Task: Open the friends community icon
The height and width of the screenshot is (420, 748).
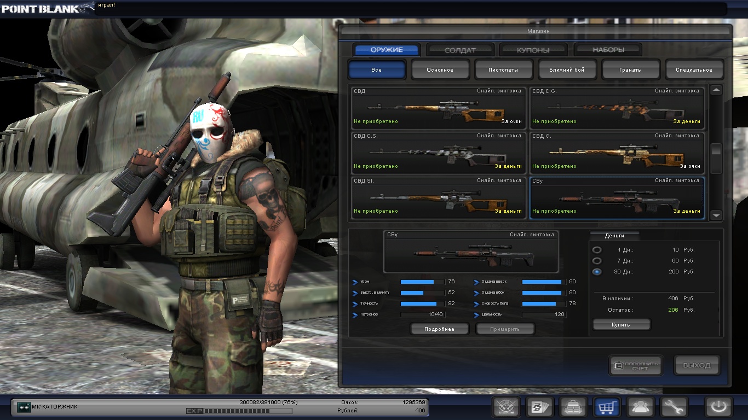Action: point(640,407)
